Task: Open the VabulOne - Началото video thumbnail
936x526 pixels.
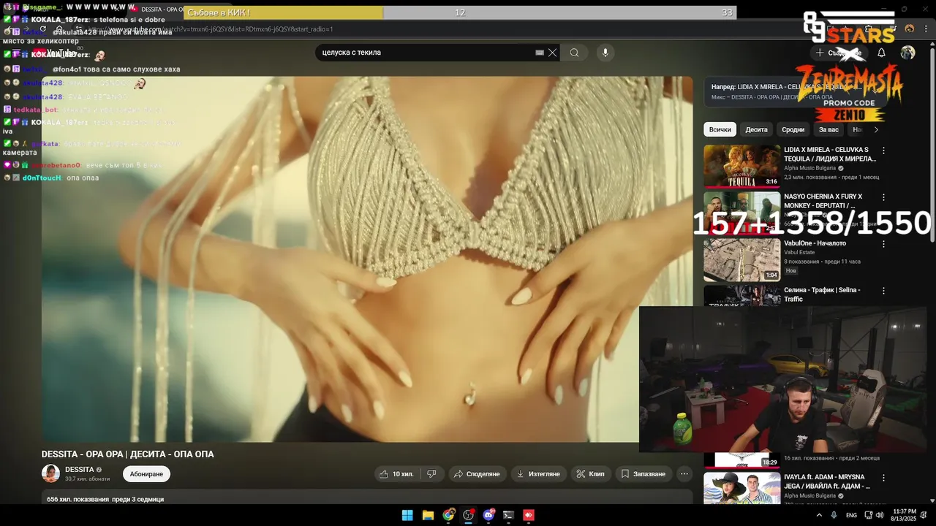Action: (x=741, y=259)
